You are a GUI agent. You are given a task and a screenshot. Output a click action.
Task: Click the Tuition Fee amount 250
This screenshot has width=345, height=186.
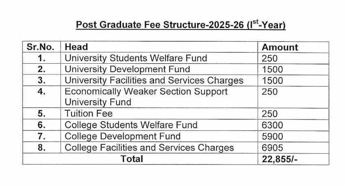pyautogui.click(x=270, y=114)
